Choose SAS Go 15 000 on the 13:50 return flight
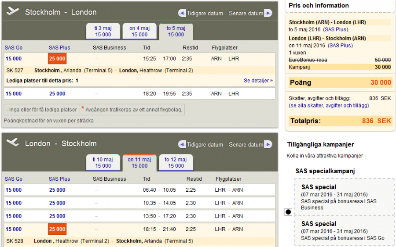Screen dimensions: 396x247 (14, 216)
